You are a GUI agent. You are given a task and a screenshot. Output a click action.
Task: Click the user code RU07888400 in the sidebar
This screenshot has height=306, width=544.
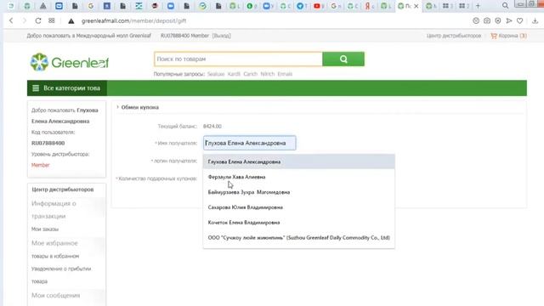(48, 143)
